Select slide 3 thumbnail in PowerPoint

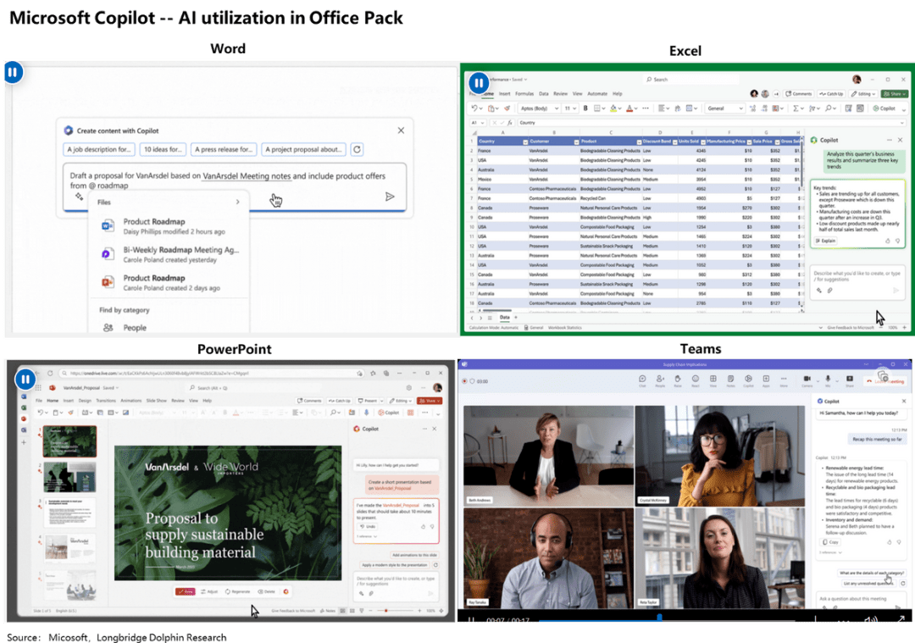click(69, 513)
